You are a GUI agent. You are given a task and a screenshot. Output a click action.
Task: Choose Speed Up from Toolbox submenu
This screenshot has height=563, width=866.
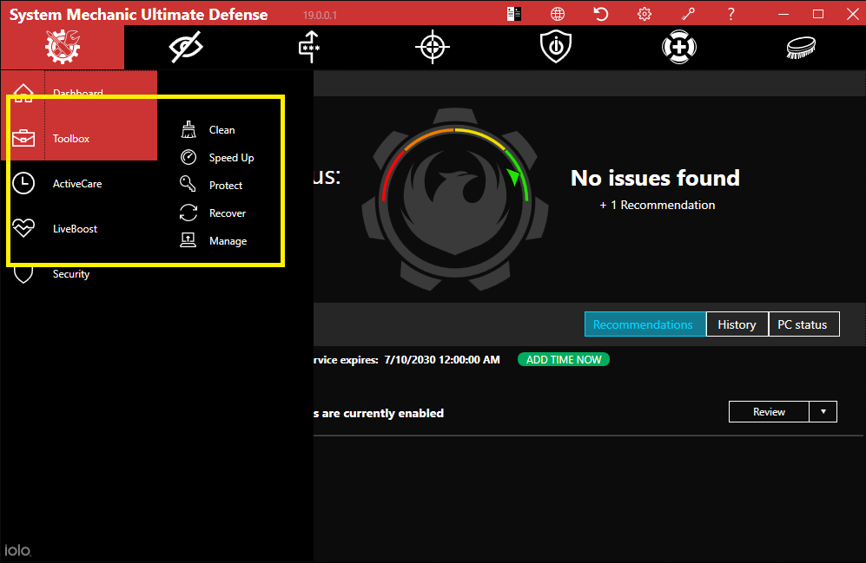pos(231,158)
